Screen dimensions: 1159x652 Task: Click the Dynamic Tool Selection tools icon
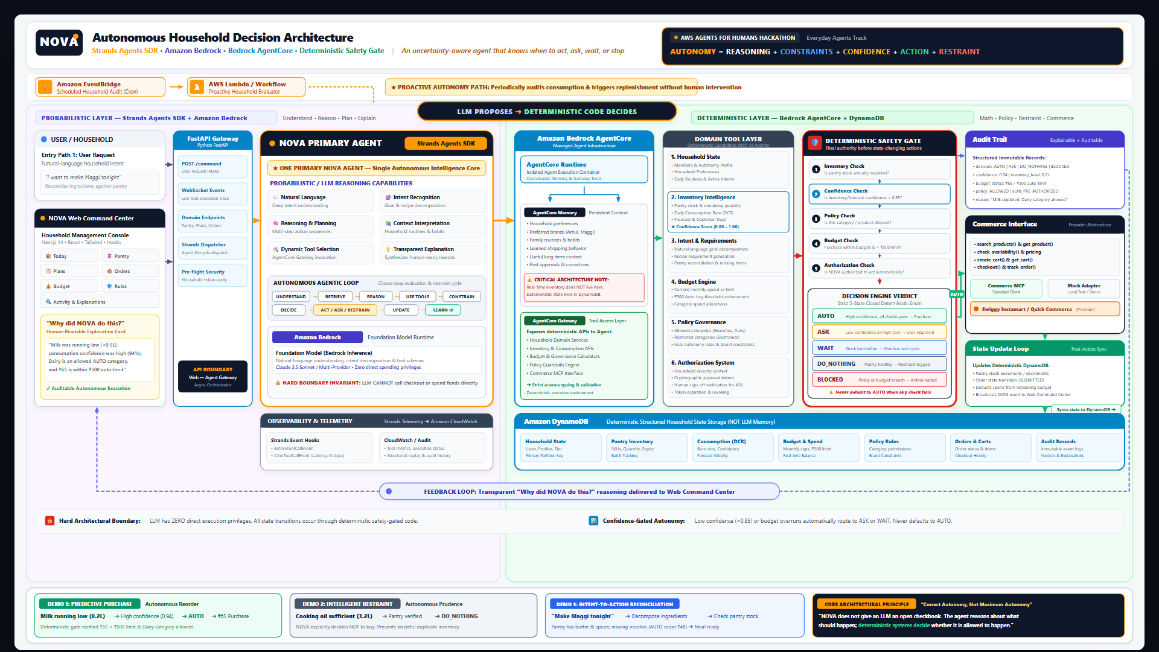point(275,249)
